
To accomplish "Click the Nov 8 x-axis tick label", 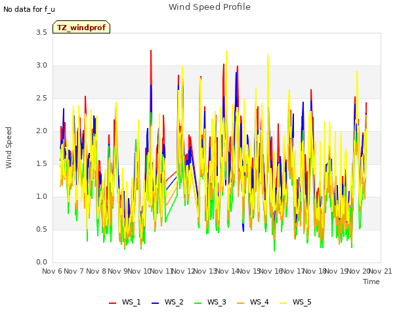I will tap(96, 271).
